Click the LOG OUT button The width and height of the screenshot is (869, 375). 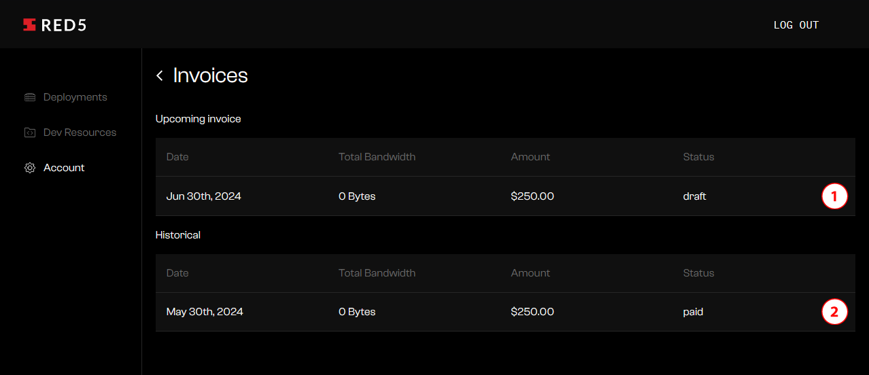[x=796, y=25]
